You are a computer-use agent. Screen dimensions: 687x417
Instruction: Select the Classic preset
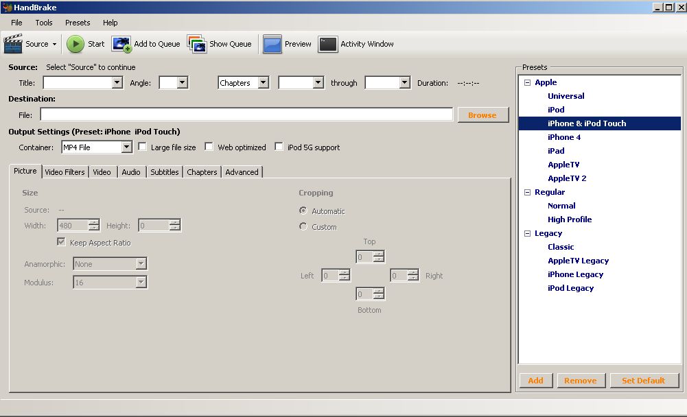[x=561, y=247]
